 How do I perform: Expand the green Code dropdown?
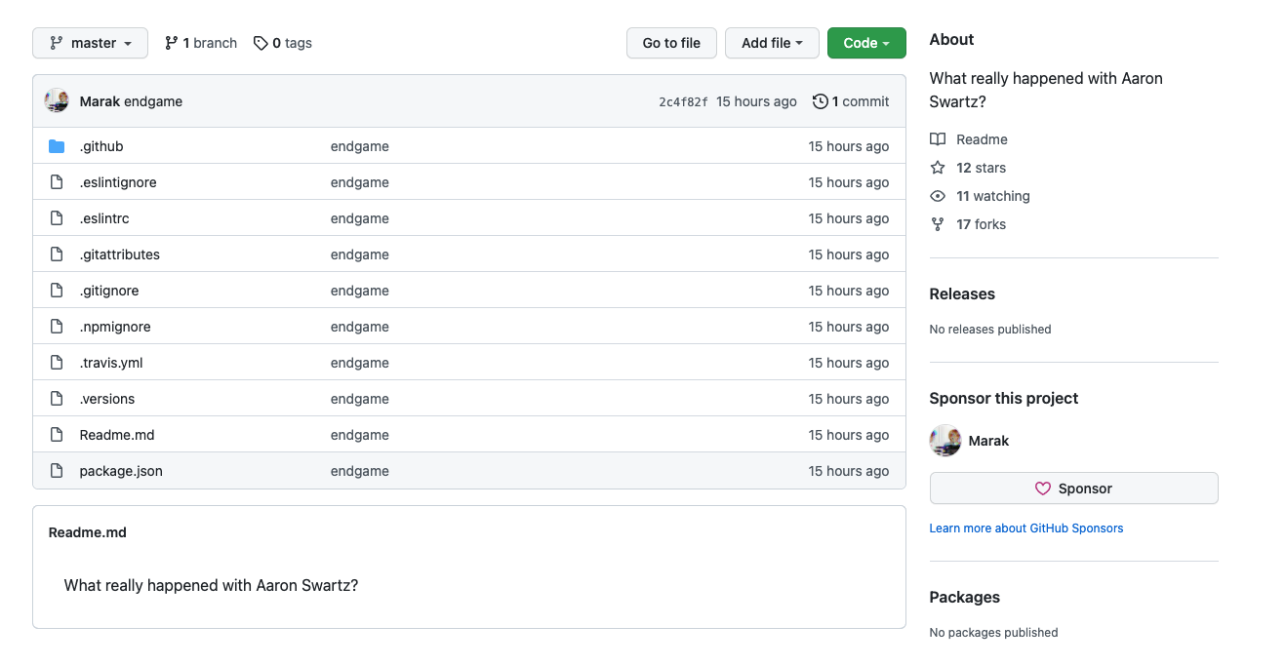click(866, 43)
